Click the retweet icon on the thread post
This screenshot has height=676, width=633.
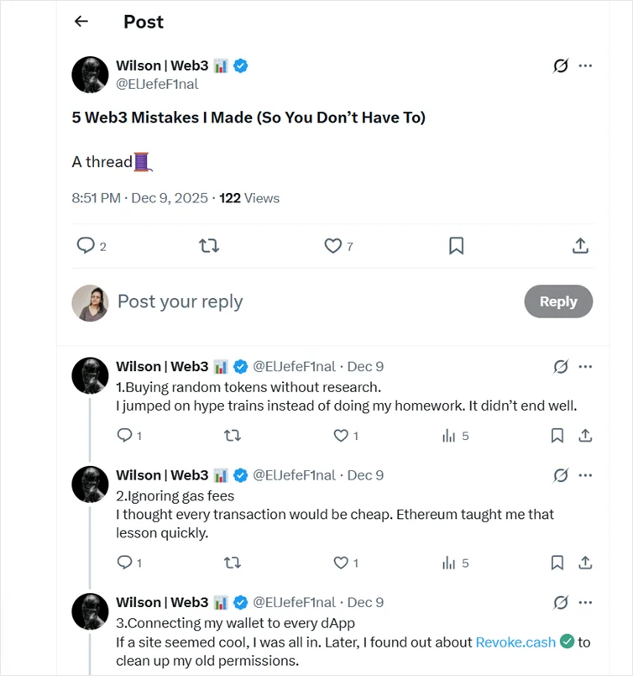pos(208,246)
